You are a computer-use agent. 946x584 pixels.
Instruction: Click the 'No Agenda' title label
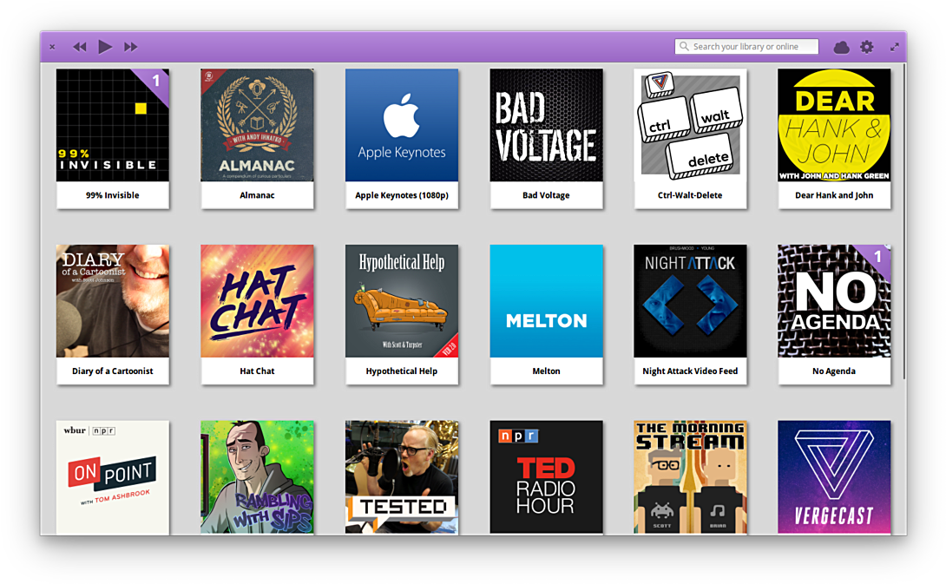point(834,371)
